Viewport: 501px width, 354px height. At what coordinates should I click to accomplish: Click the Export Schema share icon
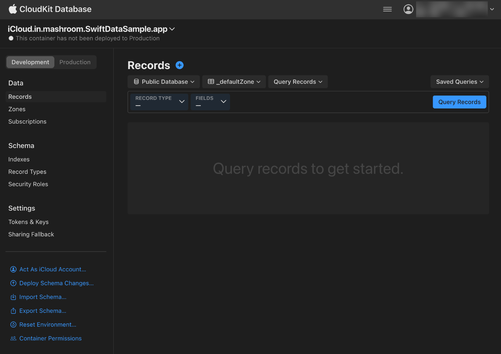(x=13, y=311)
